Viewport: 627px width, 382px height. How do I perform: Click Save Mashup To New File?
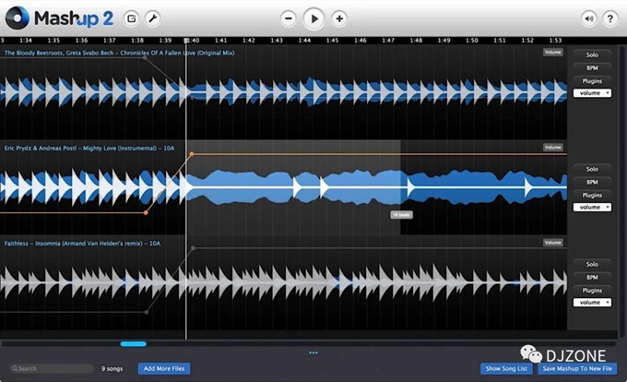577,368
